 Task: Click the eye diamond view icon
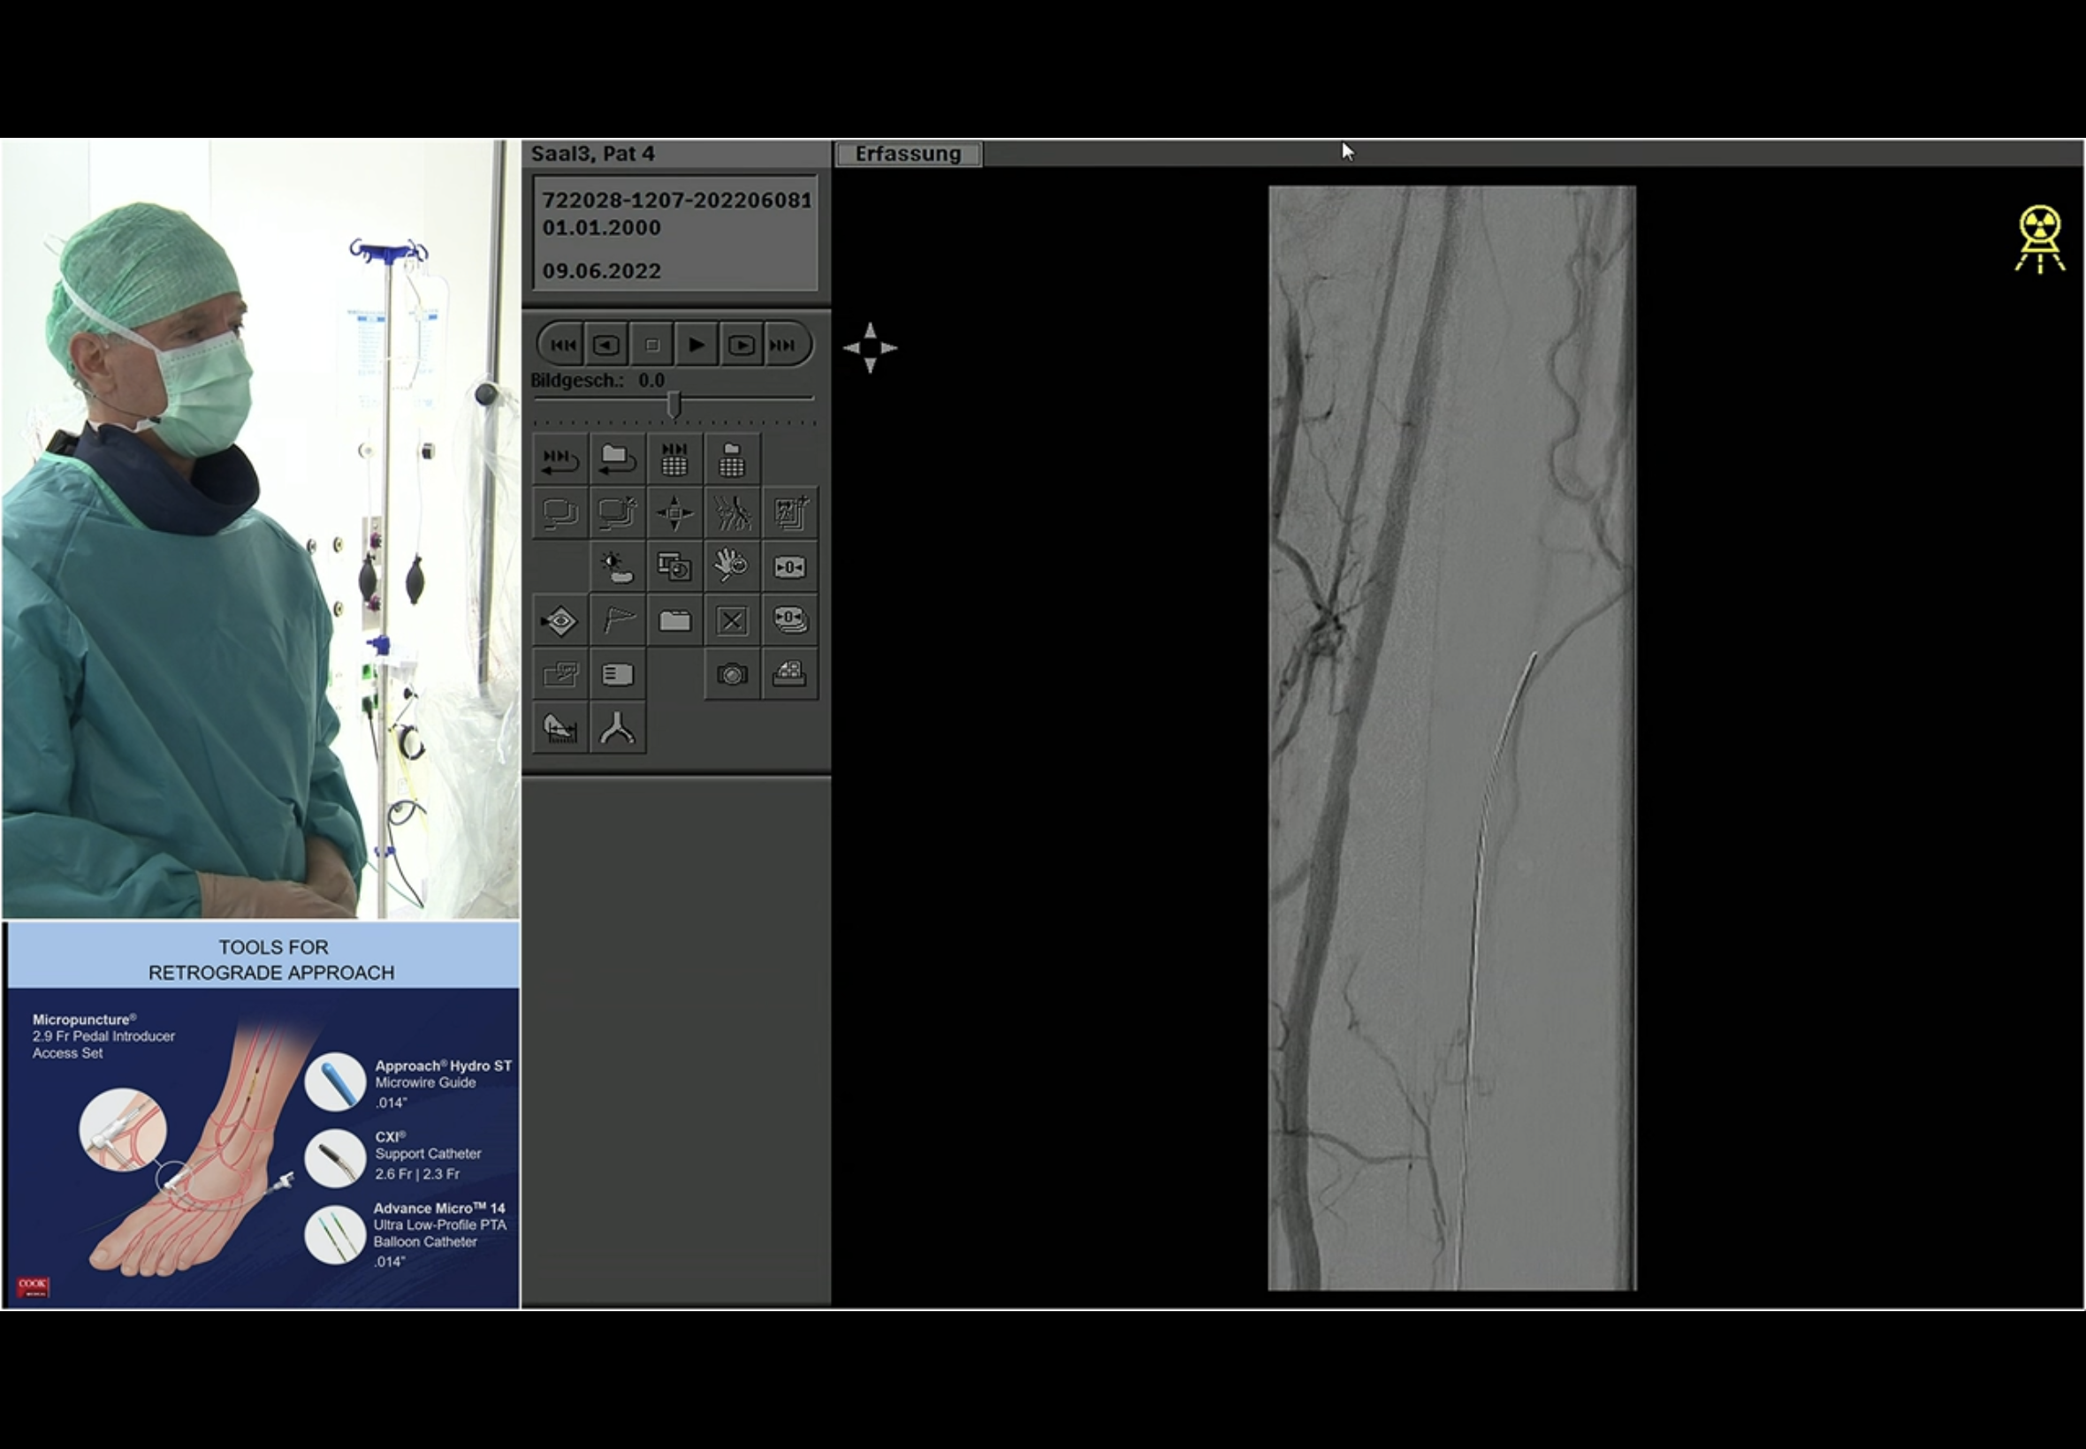click(560, 621)
